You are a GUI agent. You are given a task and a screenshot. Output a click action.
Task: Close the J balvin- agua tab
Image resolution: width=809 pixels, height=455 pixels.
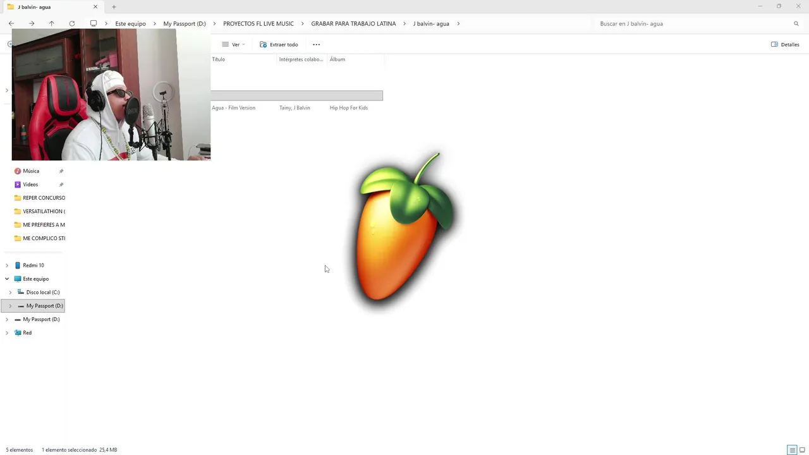(x=95, y=7)
